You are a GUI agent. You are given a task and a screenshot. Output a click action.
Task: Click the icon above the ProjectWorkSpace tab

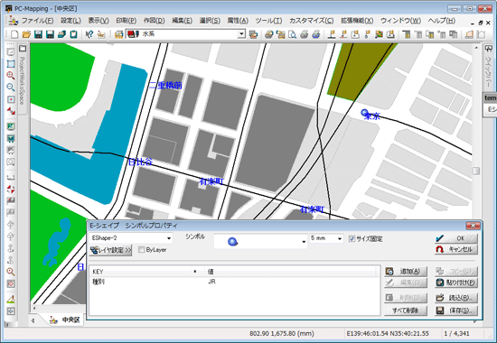pos(23,49)
